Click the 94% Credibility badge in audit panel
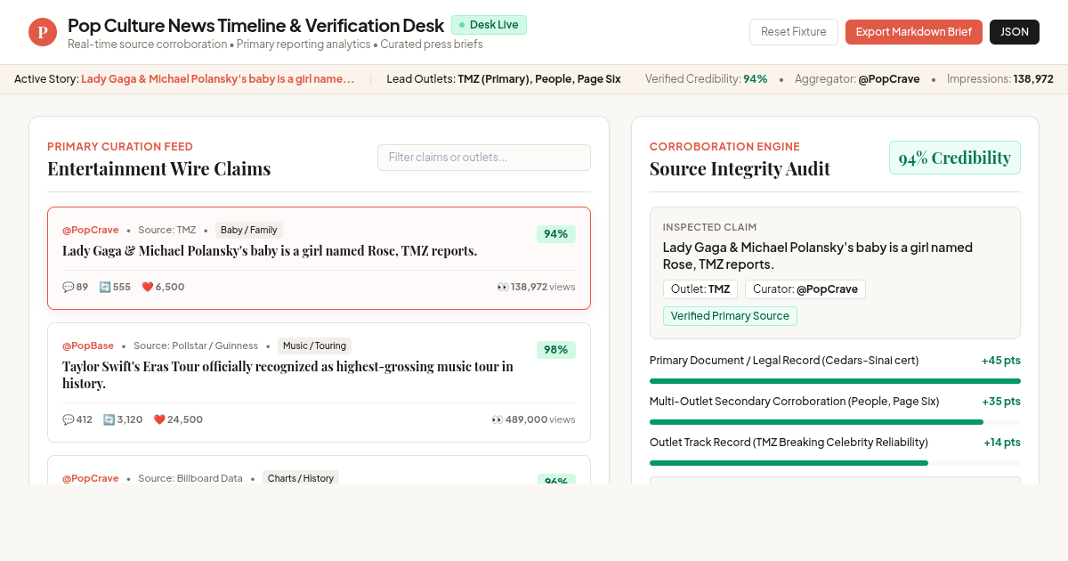 (x=955, y=158)
